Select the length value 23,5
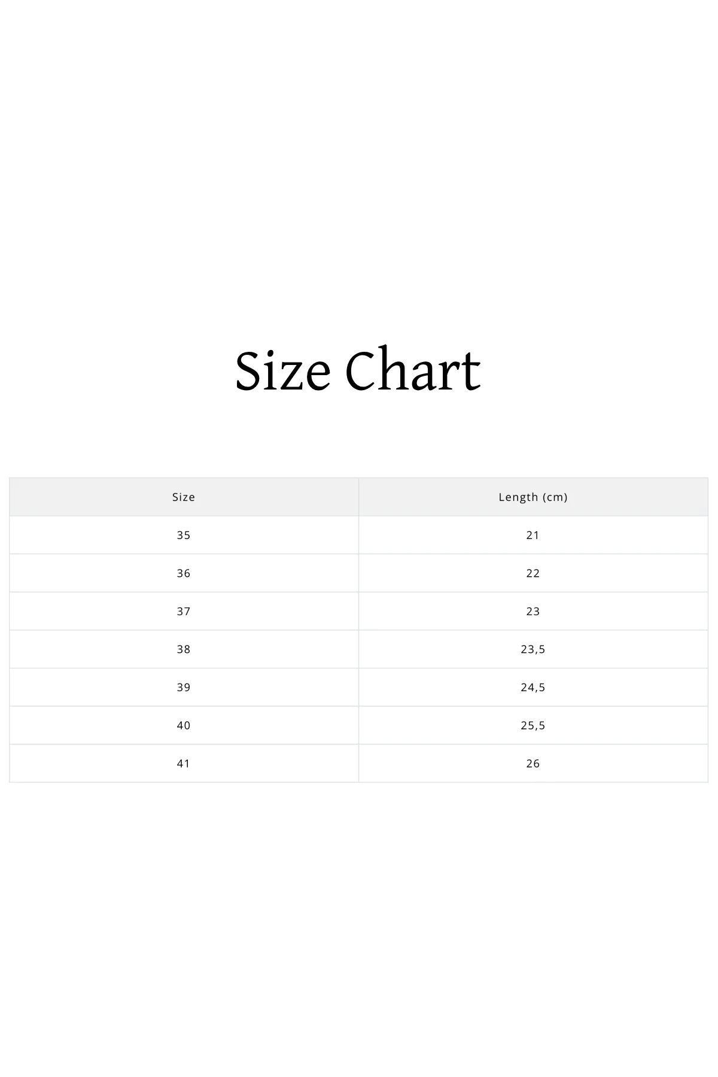Screen dimensions: 718x1077 [533, 649]
